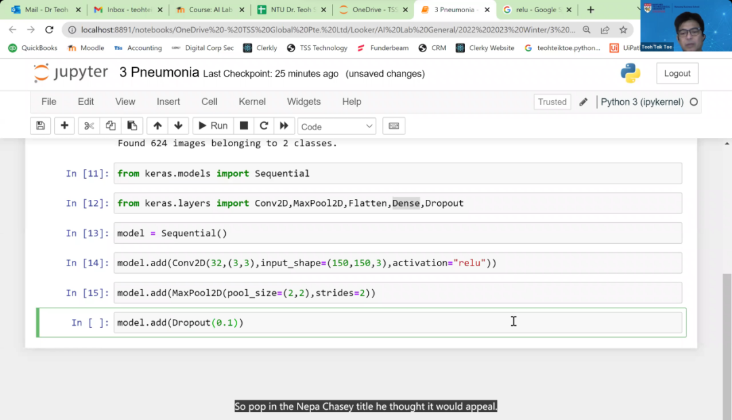The image size is (732, 420).
Task: Insert a cell below with the plus icon
Action: 64,126
